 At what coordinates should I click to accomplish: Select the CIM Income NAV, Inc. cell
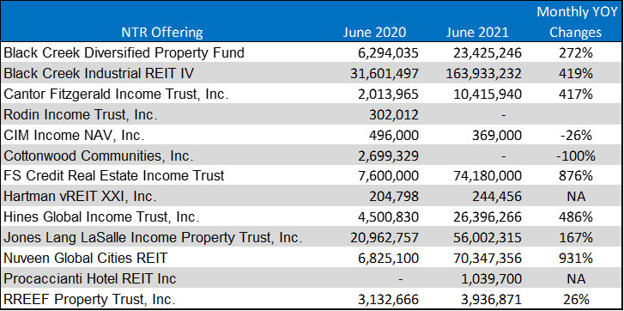74,136
